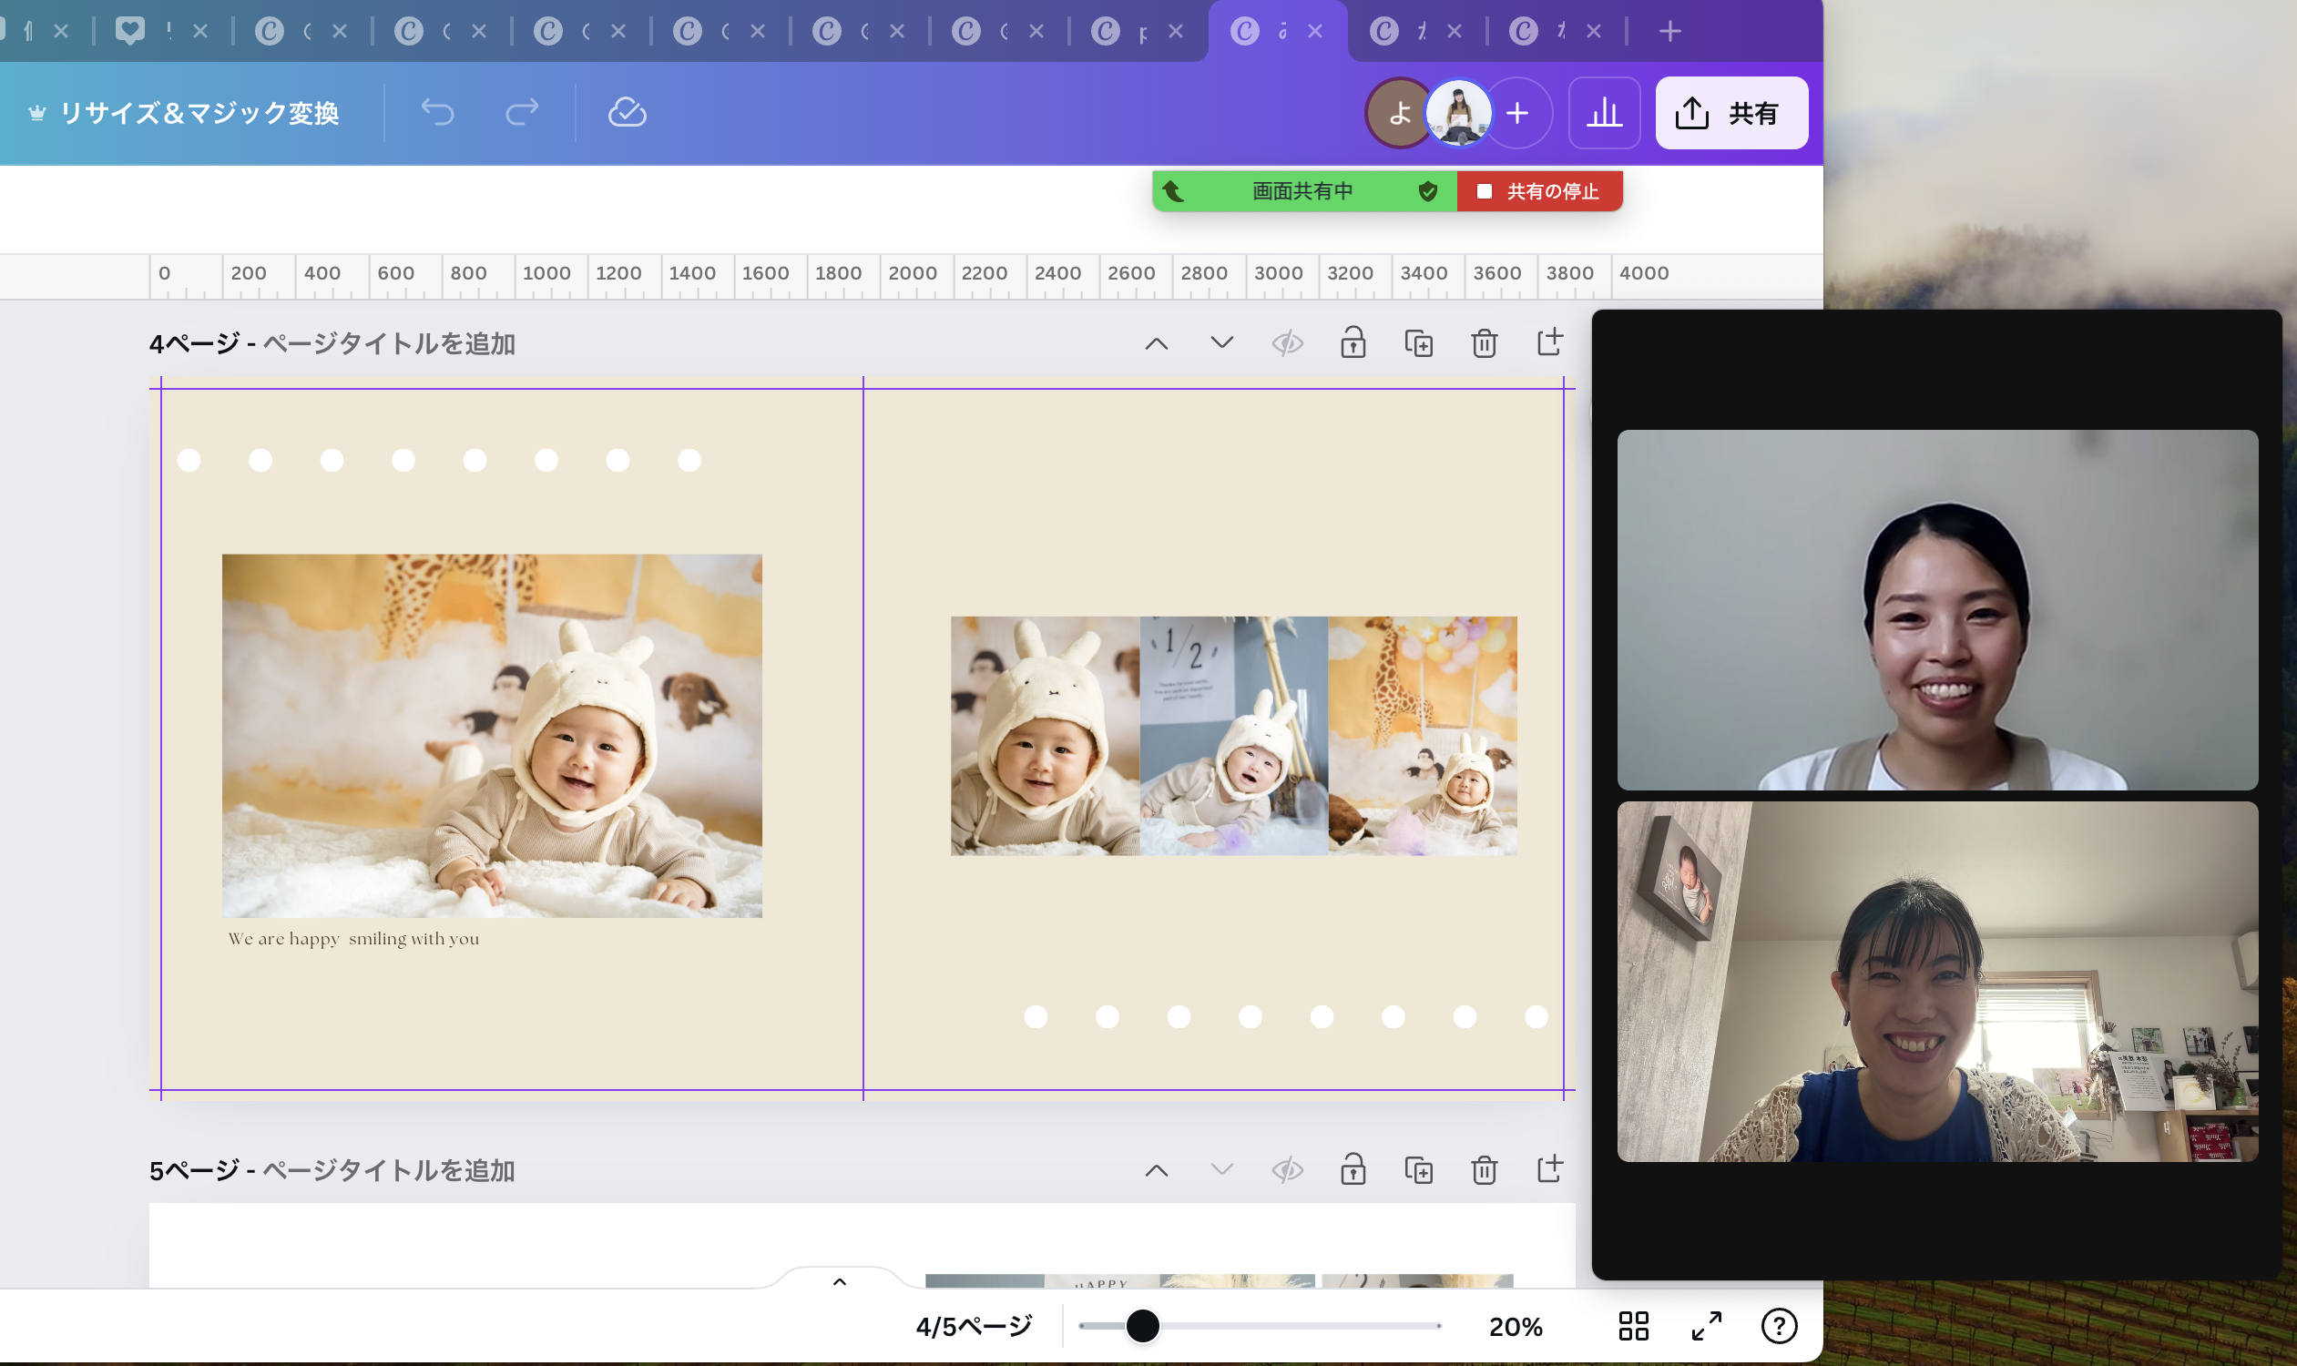Click the cloud save status icon
The image size is (2297, 1366).
click(627, 112)
